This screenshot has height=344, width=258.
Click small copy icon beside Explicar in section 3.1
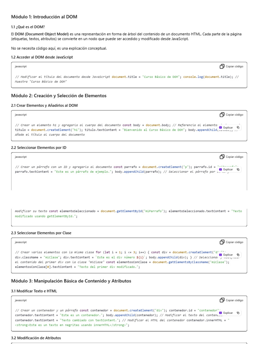[238, 313]
